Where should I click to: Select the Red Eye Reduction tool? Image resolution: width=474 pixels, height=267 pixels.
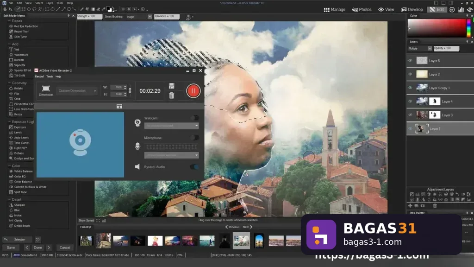coord(24,26)
